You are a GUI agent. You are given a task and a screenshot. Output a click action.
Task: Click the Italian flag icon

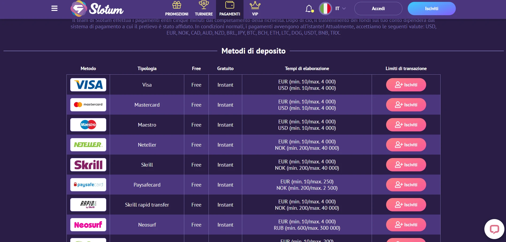tap(325, 9)
